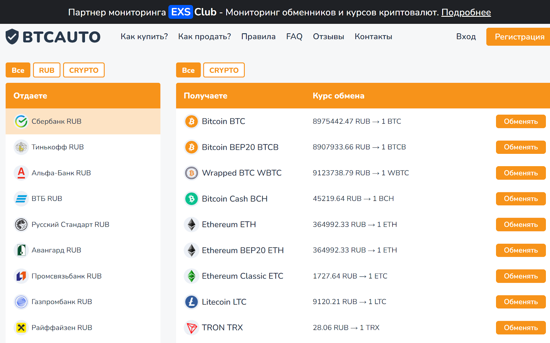Click rate '9120.21 RUB → 1 LTC'
550x343 pixels.
click(x=350, y=301)
